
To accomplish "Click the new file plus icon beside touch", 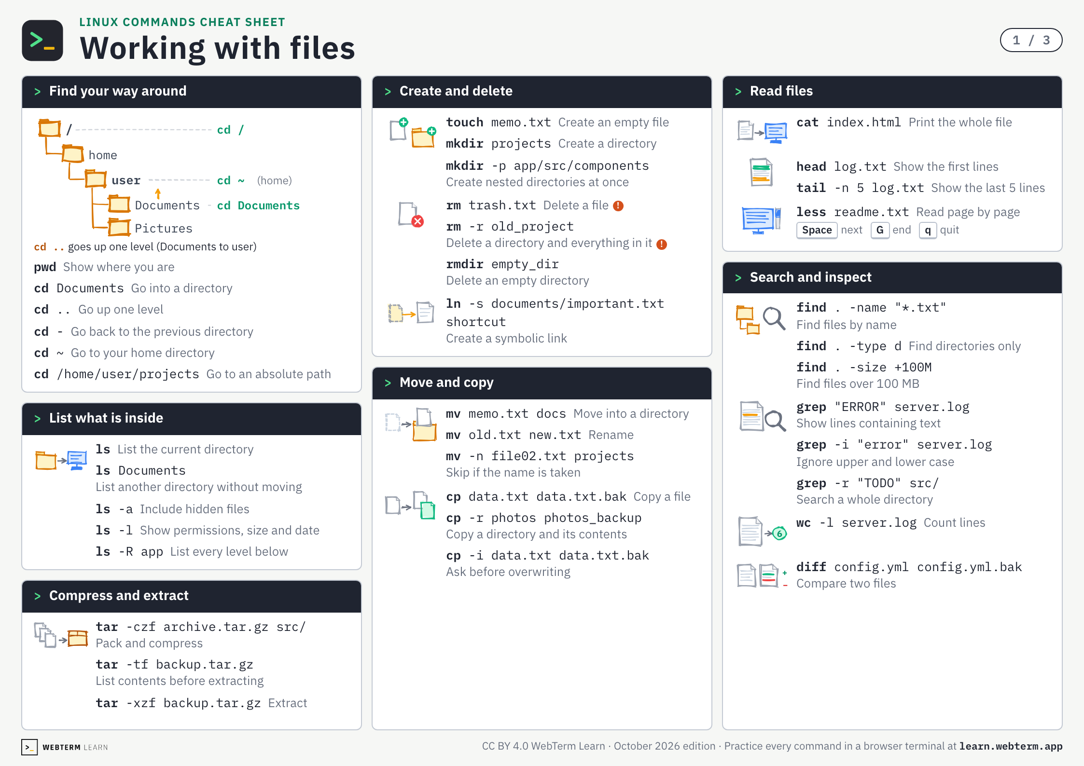I will pos(400,129).
